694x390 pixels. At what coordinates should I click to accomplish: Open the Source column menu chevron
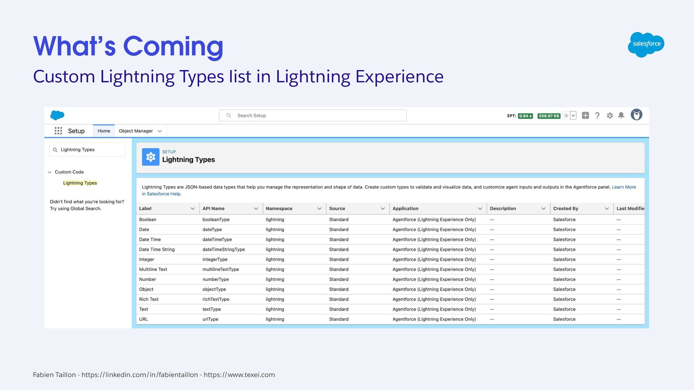pyautogui.click(x=383, y=209)
